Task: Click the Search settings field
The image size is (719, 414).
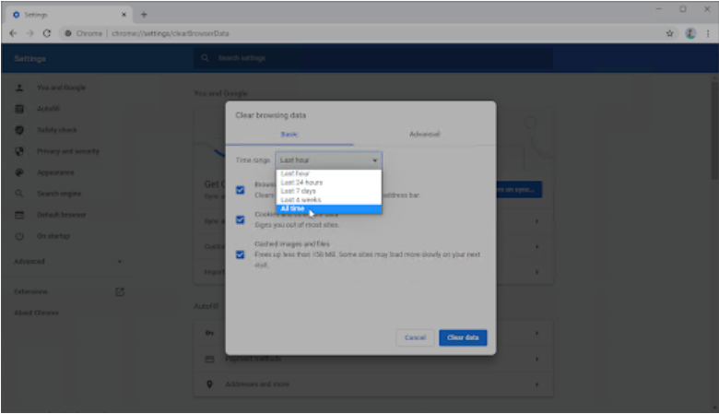Action: (369, 58)
